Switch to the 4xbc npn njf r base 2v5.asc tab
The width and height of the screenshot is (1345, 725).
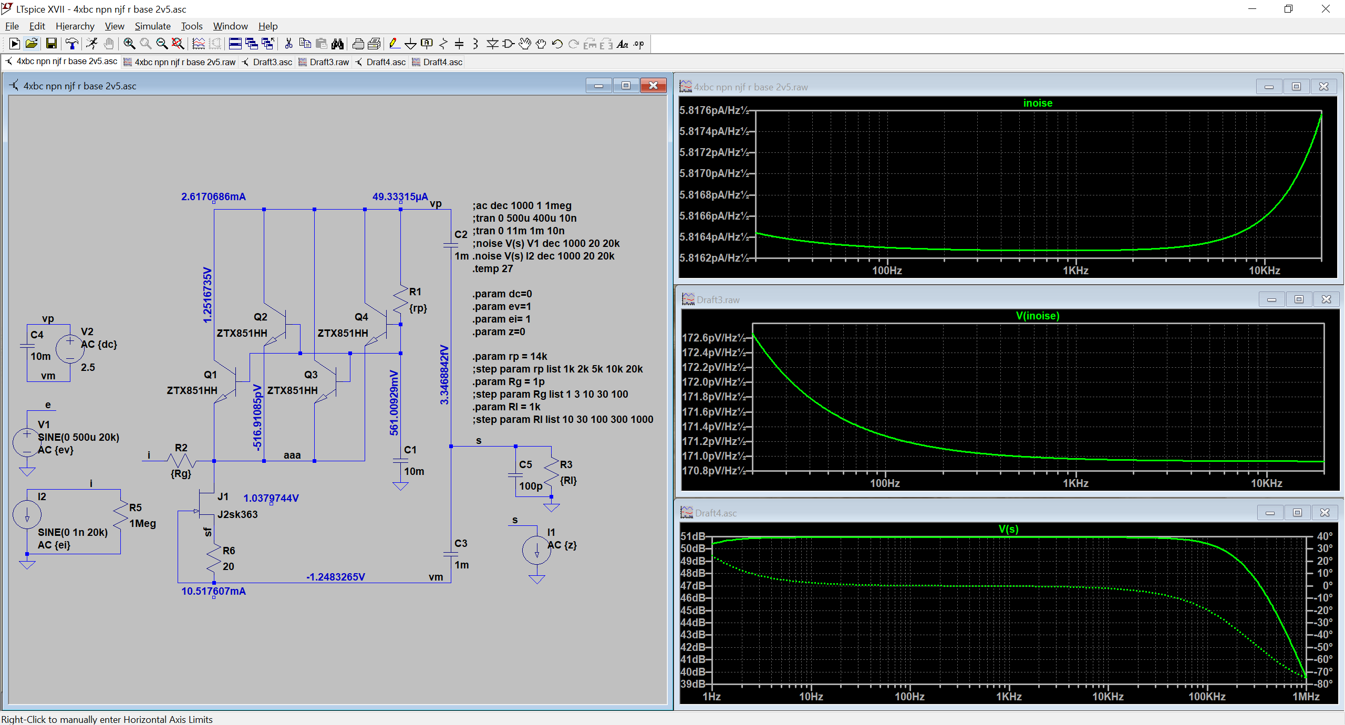[61, 61]
